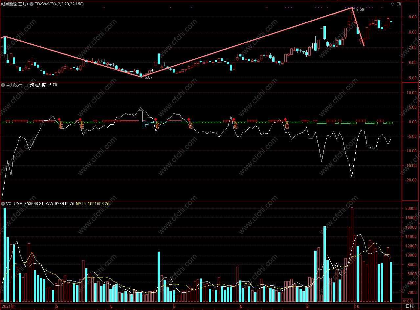Click the 日线 period label at bottom right
This screenshot has width=420, height=310.
point(410,306)
